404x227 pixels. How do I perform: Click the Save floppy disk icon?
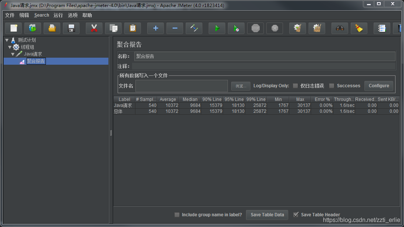tap(71, 28)
